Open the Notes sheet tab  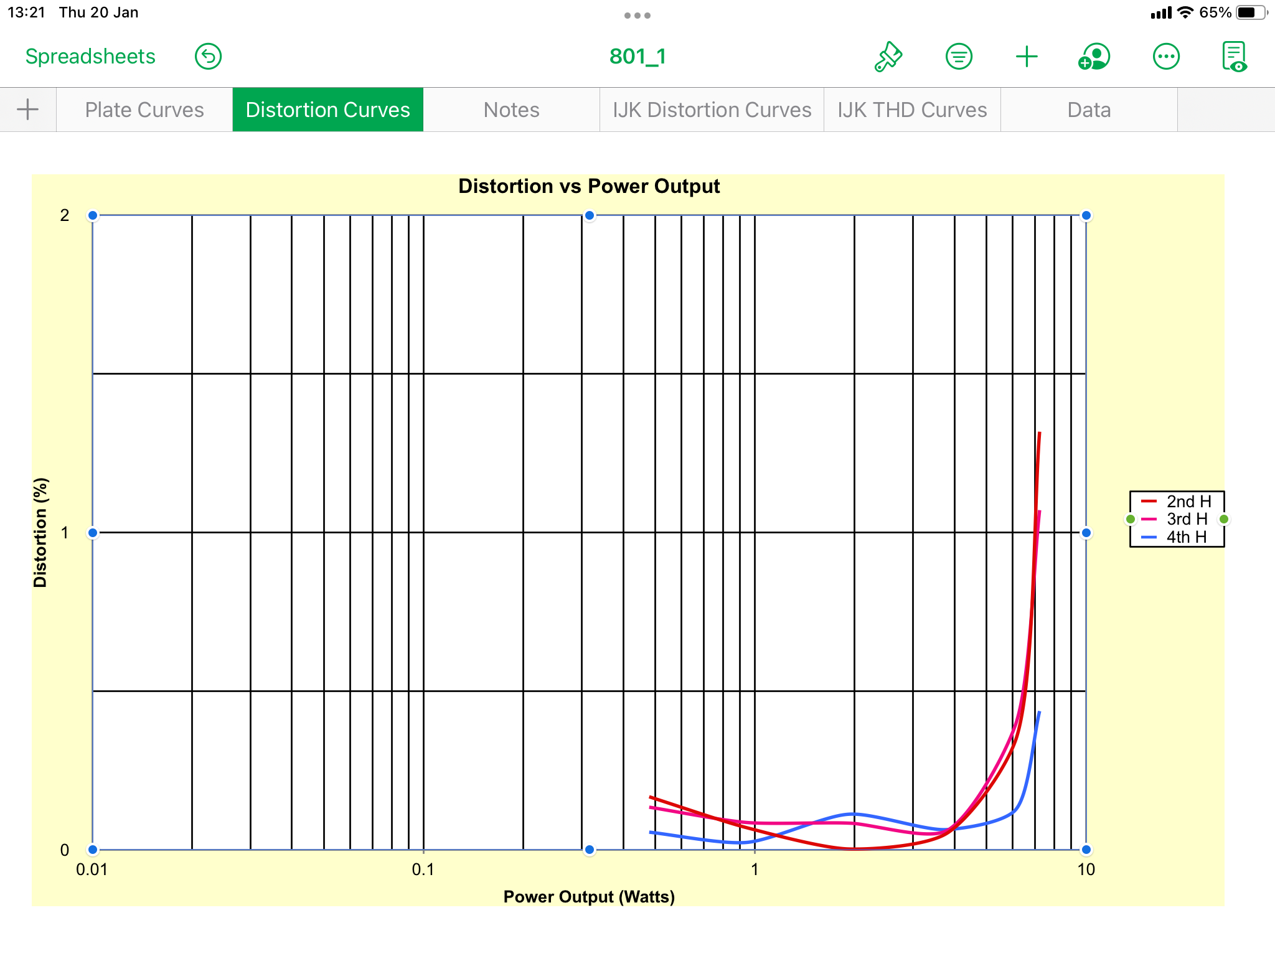click(x=511, y=110)
